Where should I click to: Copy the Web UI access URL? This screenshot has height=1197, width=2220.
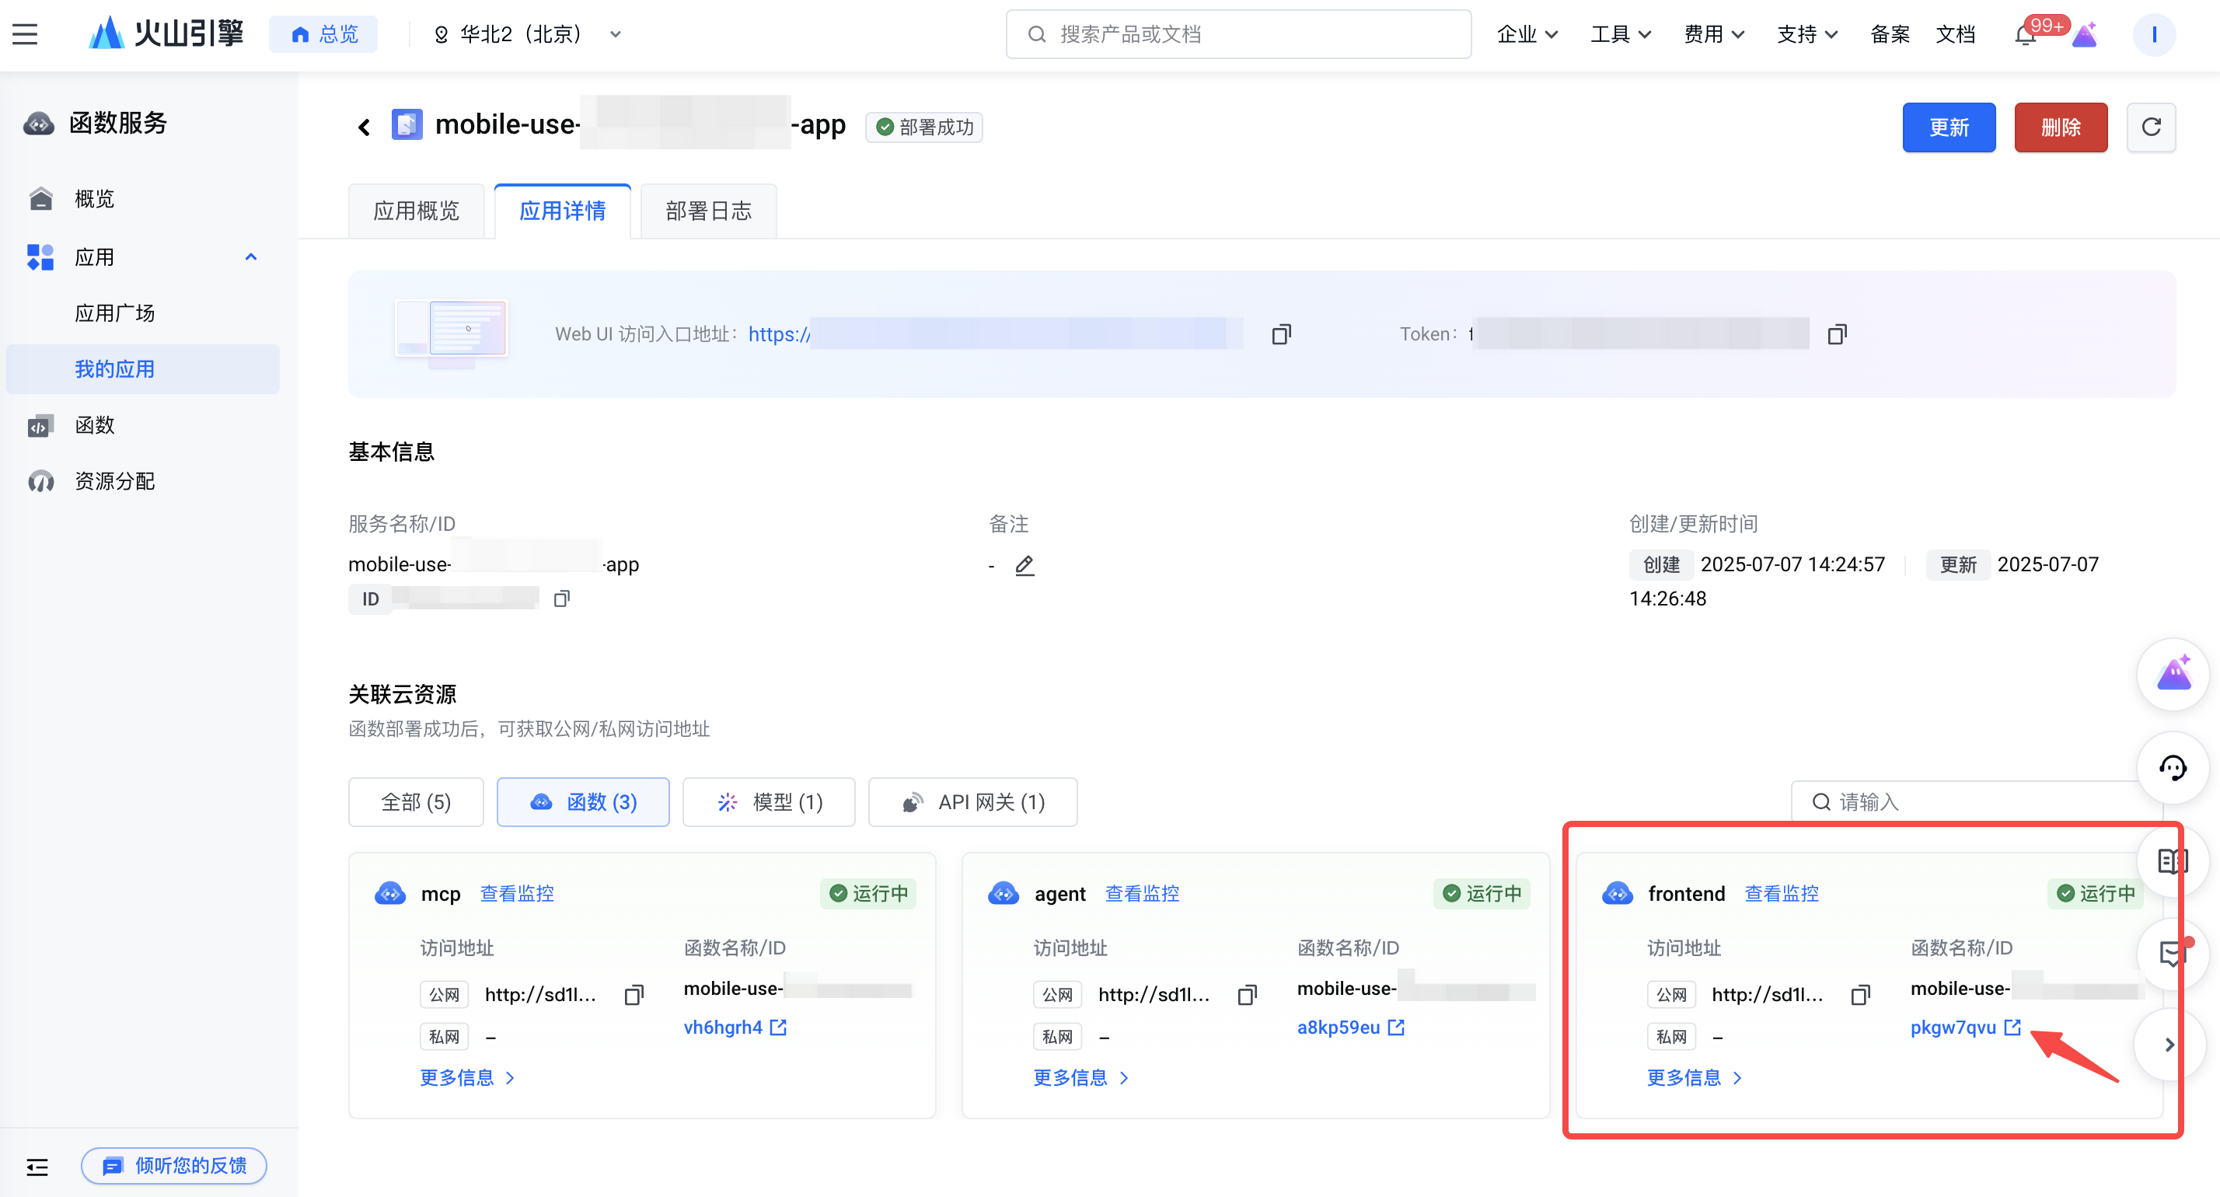pos(1281,334)
